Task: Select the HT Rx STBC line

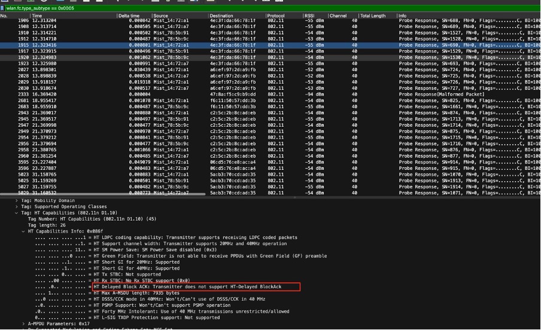Action: tap(113, 281)
